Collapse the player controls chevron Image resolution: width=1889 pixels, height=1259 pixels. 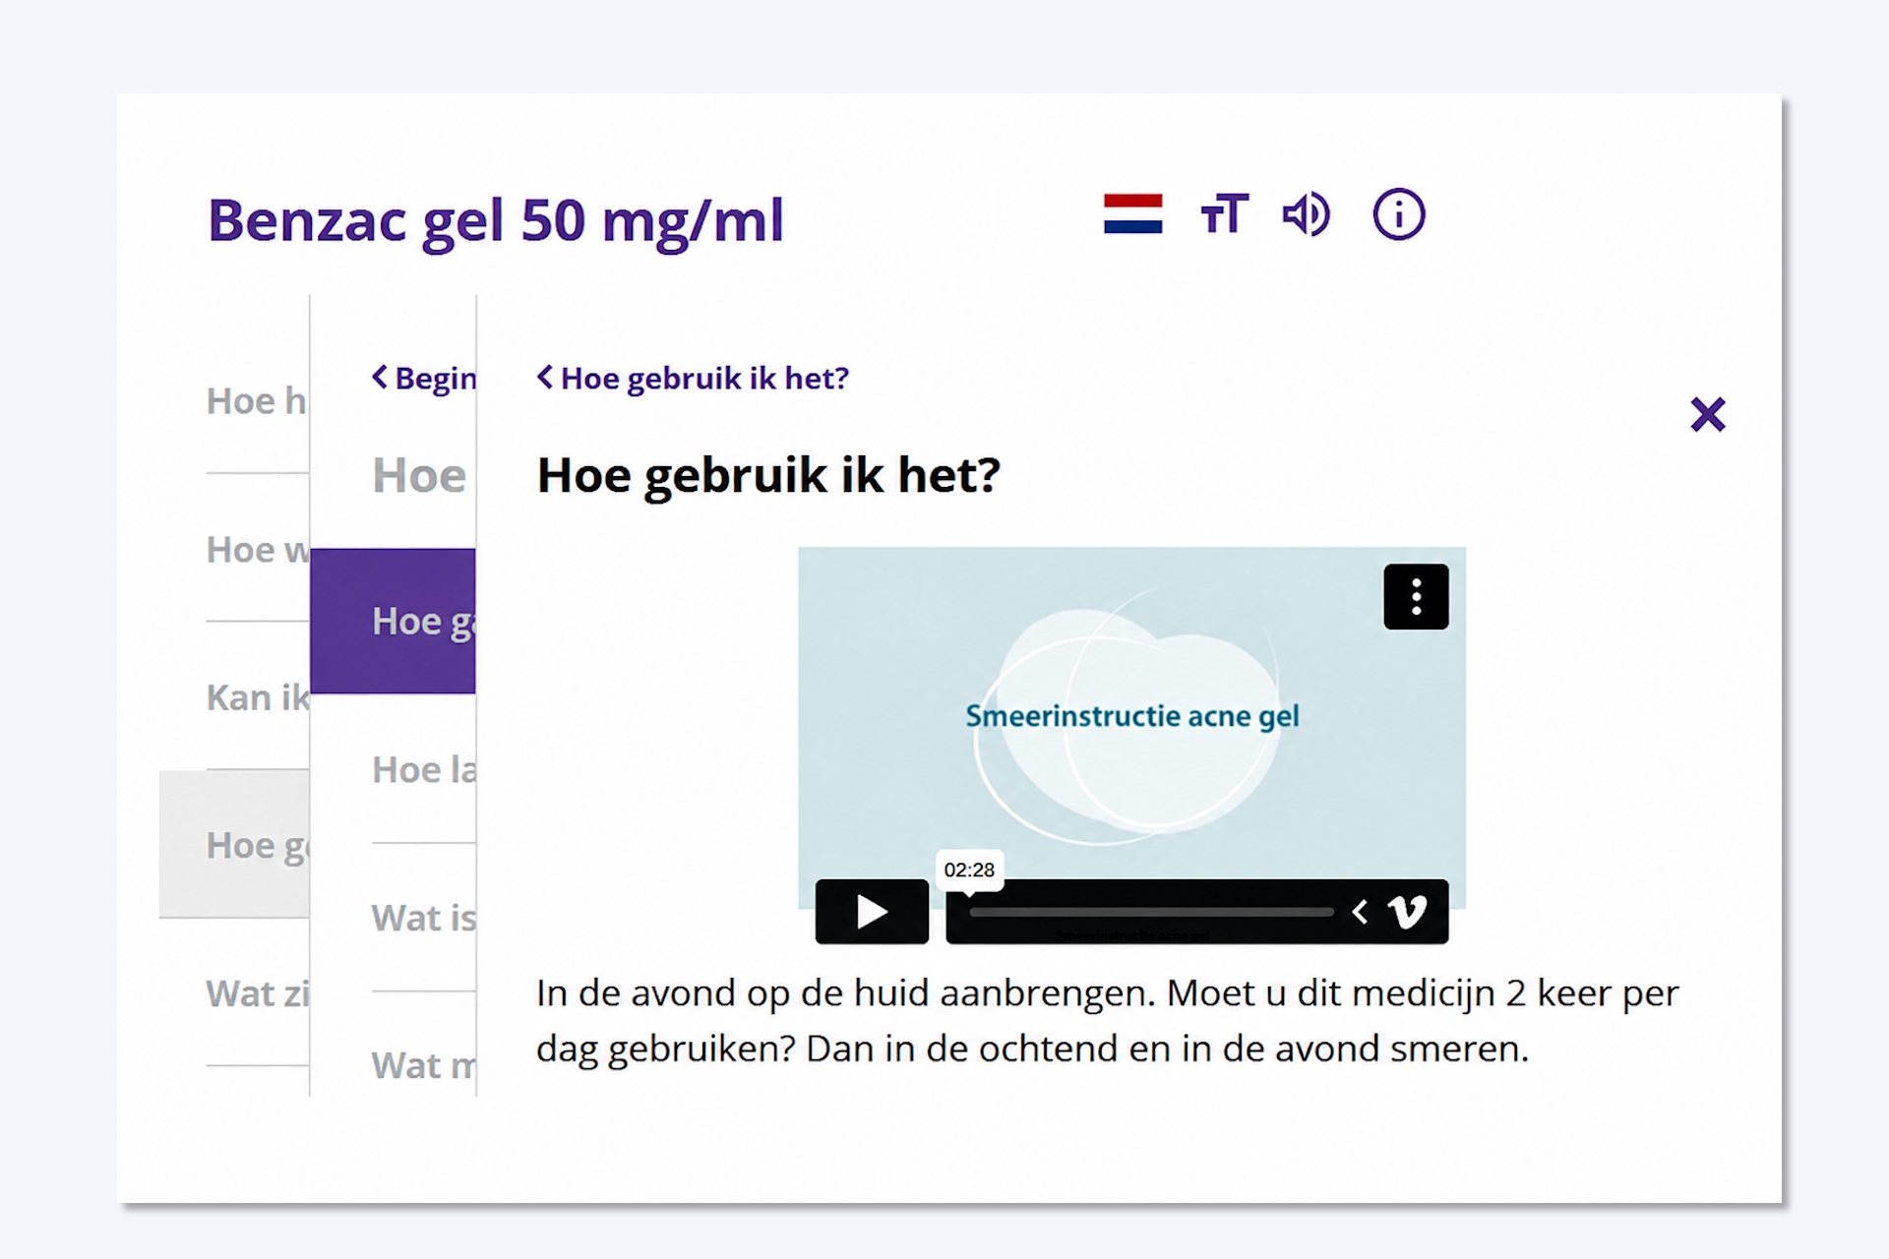(1360, 912)
